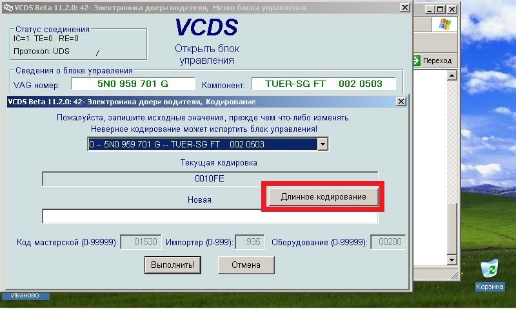
Task: Click the Протокол: UDS status text
Action: point(41,51)
